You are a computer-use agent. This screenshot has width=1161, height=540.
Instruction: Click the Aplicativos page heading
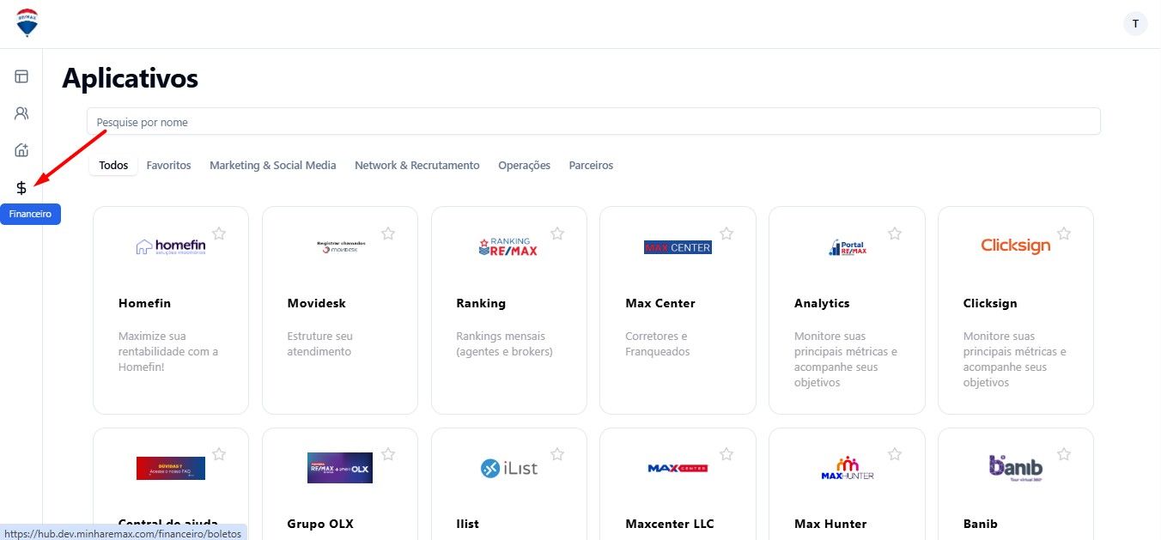[x=130, y=78]
